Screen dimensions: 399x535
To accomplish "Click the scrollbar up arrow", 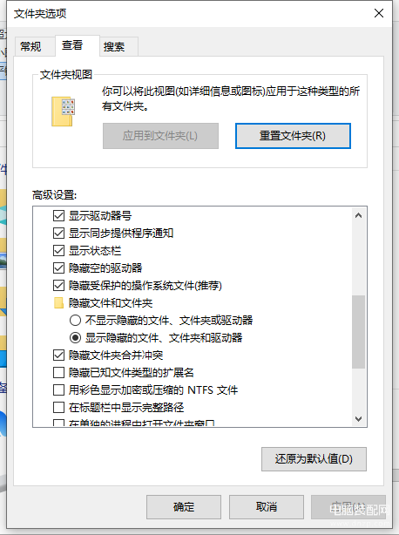I will (358, 215).
